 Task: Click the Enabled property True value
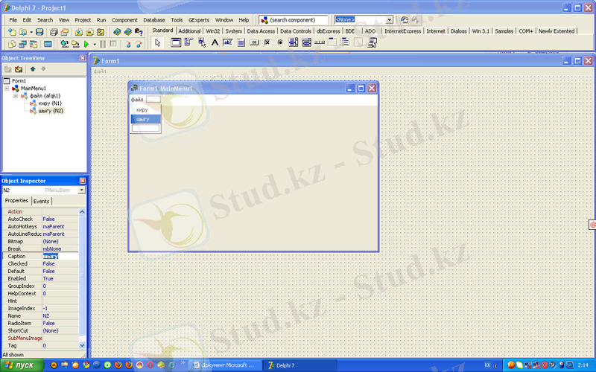[60, 278]
